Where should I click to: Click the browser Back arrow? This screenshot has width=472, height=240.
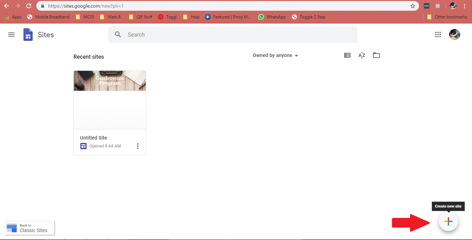pos(7,6)
